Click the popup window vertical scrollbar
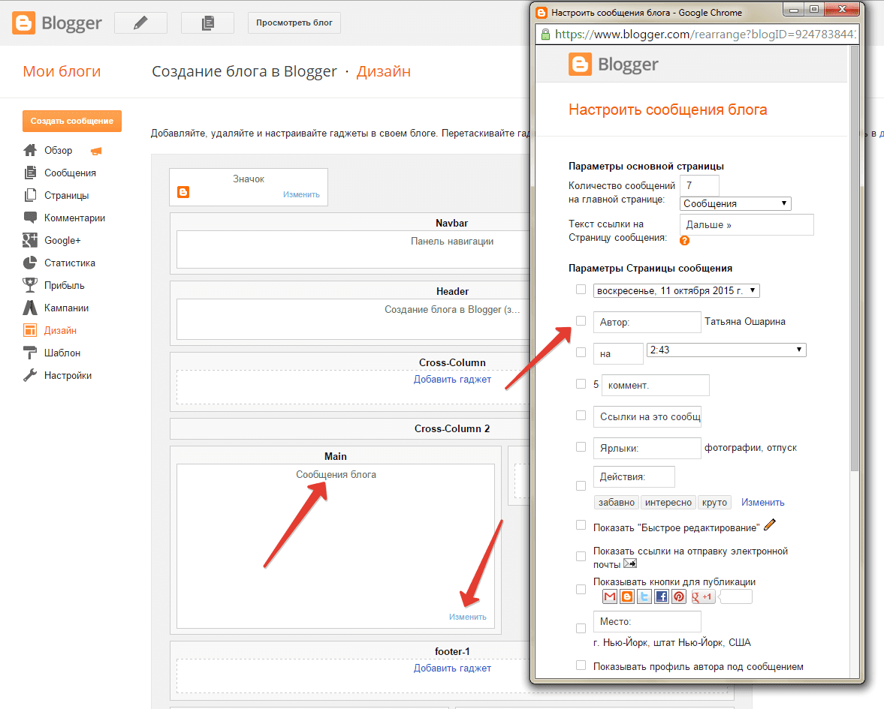Image resolution: width=884 pixels, height=709 pixels. [854, 259]
